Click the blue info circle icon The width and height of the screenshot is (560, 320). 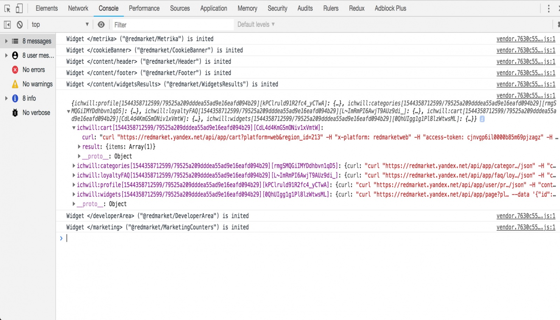pos(15,98)
